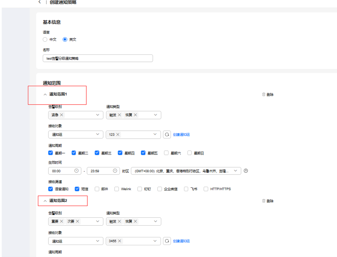Go back using the top-left arrow

point(40,3)
